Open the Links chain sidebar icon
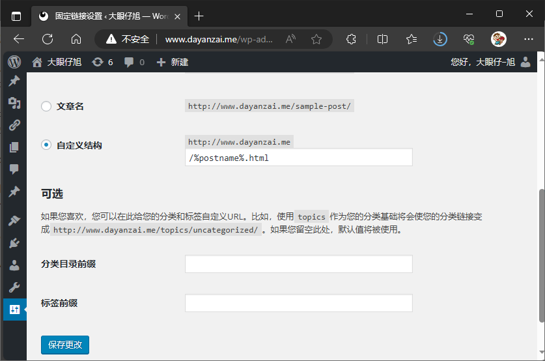 (14, 125)
